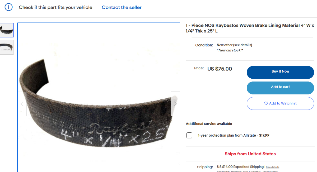Viewport: 317px width, 172px height.
Task: Click the 'New other (see details)' condition text
Action: coord(234,45)
